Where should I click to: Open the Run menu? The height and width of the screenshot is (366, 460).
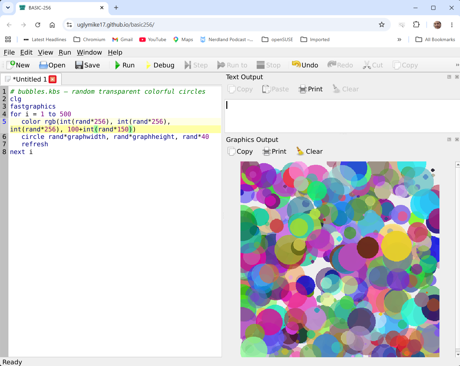[65, 52]
